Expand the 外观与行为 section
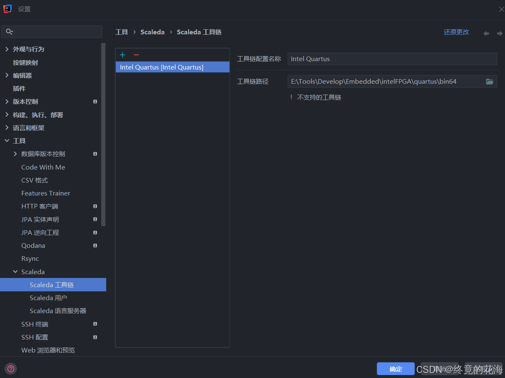Screen dimensions: 505x378 (7, 49)
